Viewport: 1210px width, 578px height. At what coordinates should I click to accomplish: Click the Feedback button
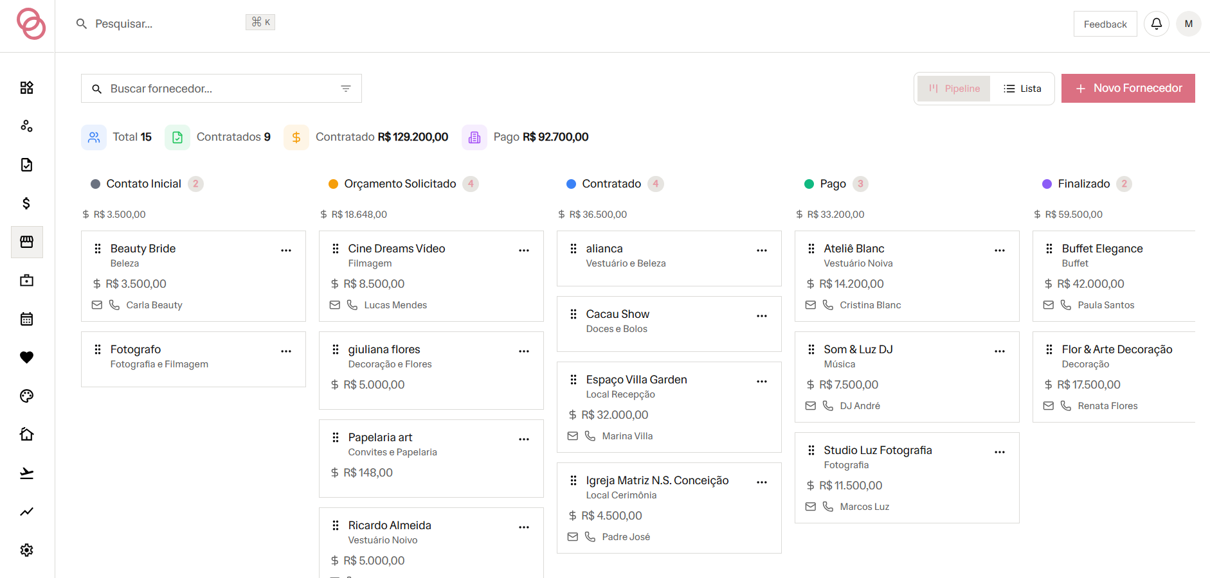pyautogui.click(x=1105, y=24)
